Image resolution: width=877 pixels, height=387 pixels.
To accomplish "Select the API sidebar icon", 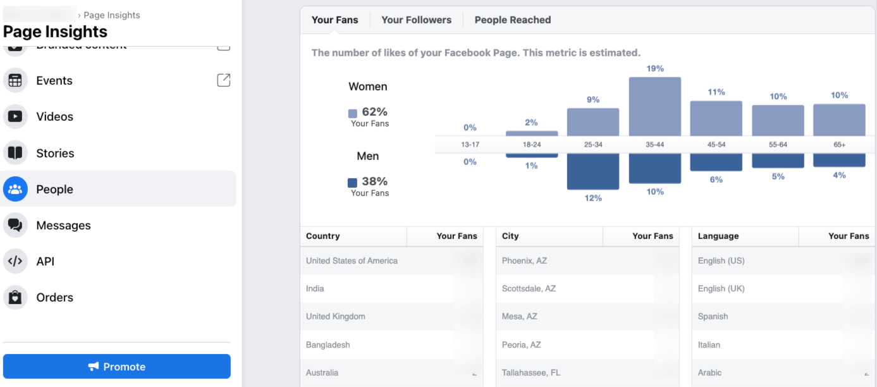I will [x=15, y=261].
